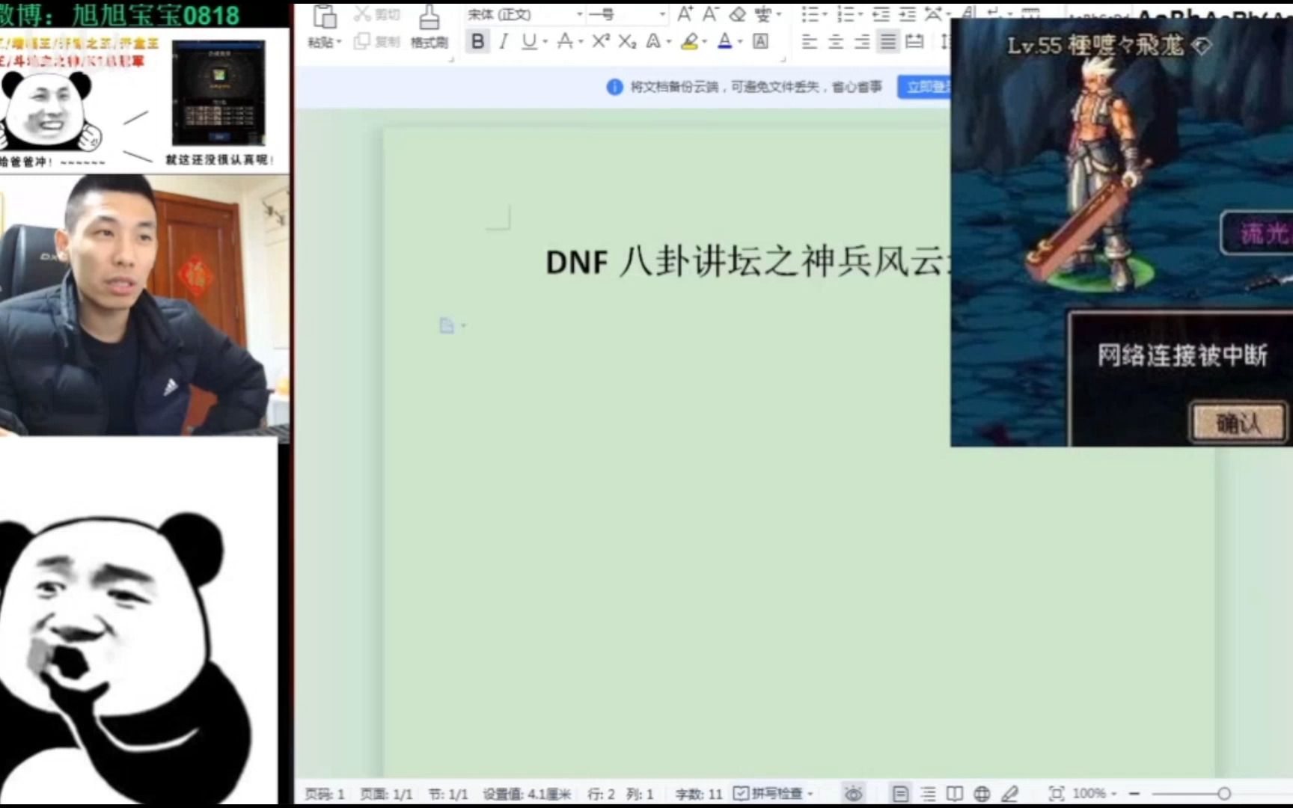Decrease font size with A- icon
1293x808 pixels.
click(x=710, y=14)
